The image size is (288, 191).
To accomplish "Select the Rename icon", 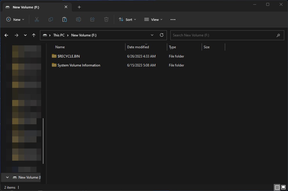I will coord(78,19).
